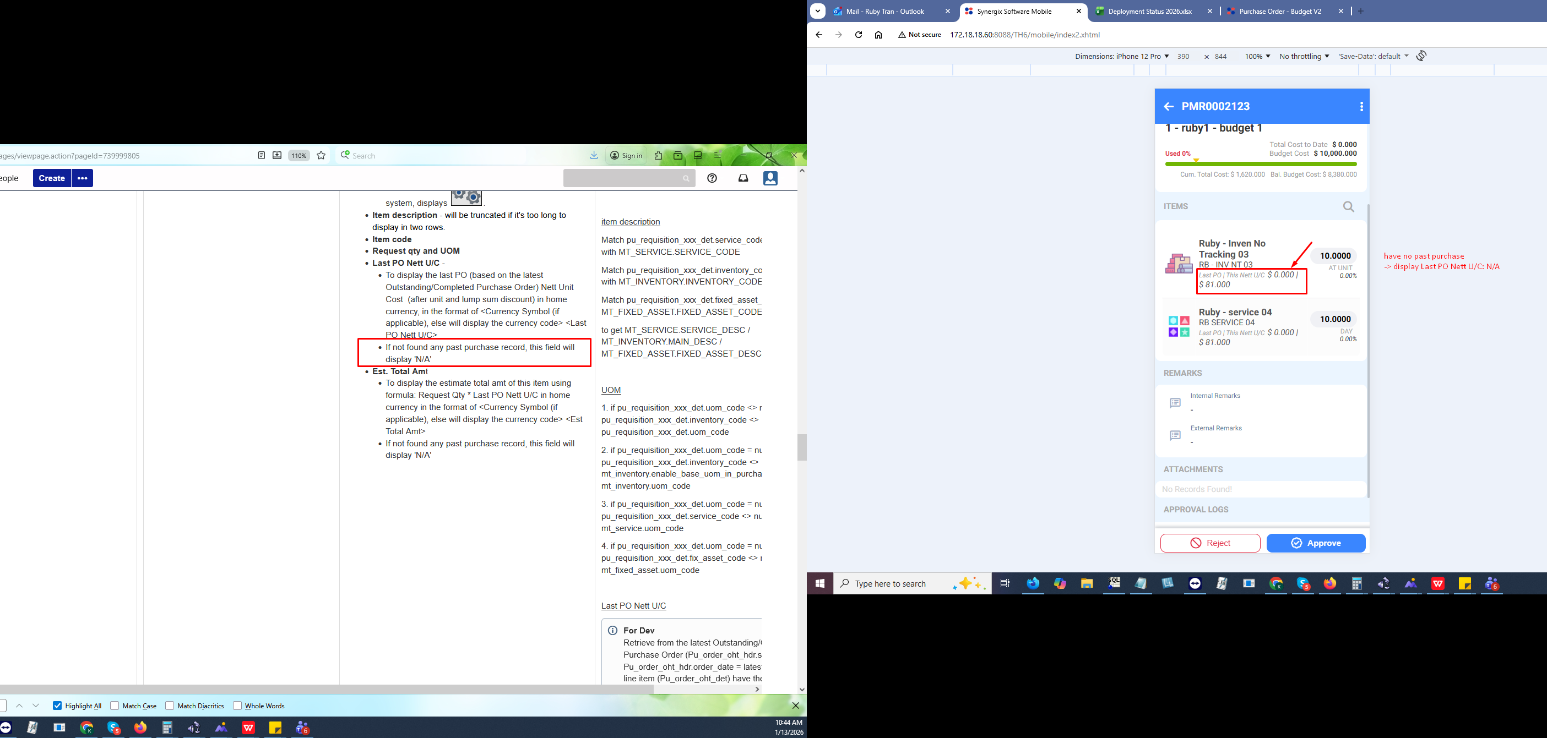Open the Dimensions iPhone 12 Pro dropdown

(1121, 56)
